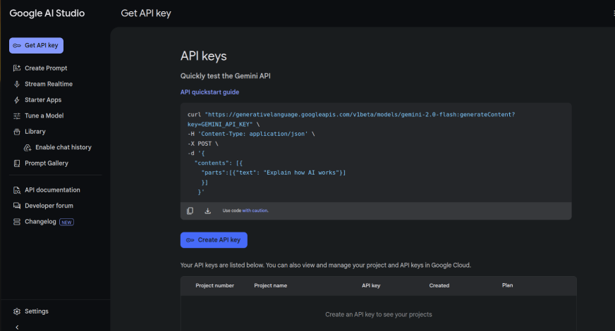Click the Prompt Gallery book icon
Image resolution: width=615 pixels, height=331 pixels.
pos(17,163)
